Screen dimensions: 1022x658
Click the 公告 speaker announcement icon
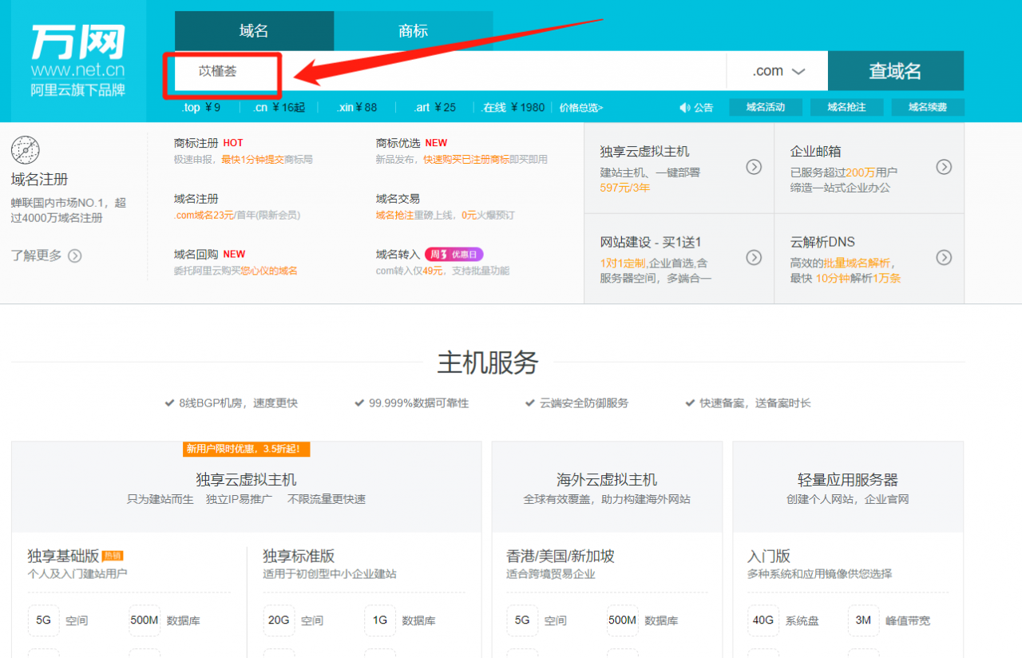(x=684, y=107)
